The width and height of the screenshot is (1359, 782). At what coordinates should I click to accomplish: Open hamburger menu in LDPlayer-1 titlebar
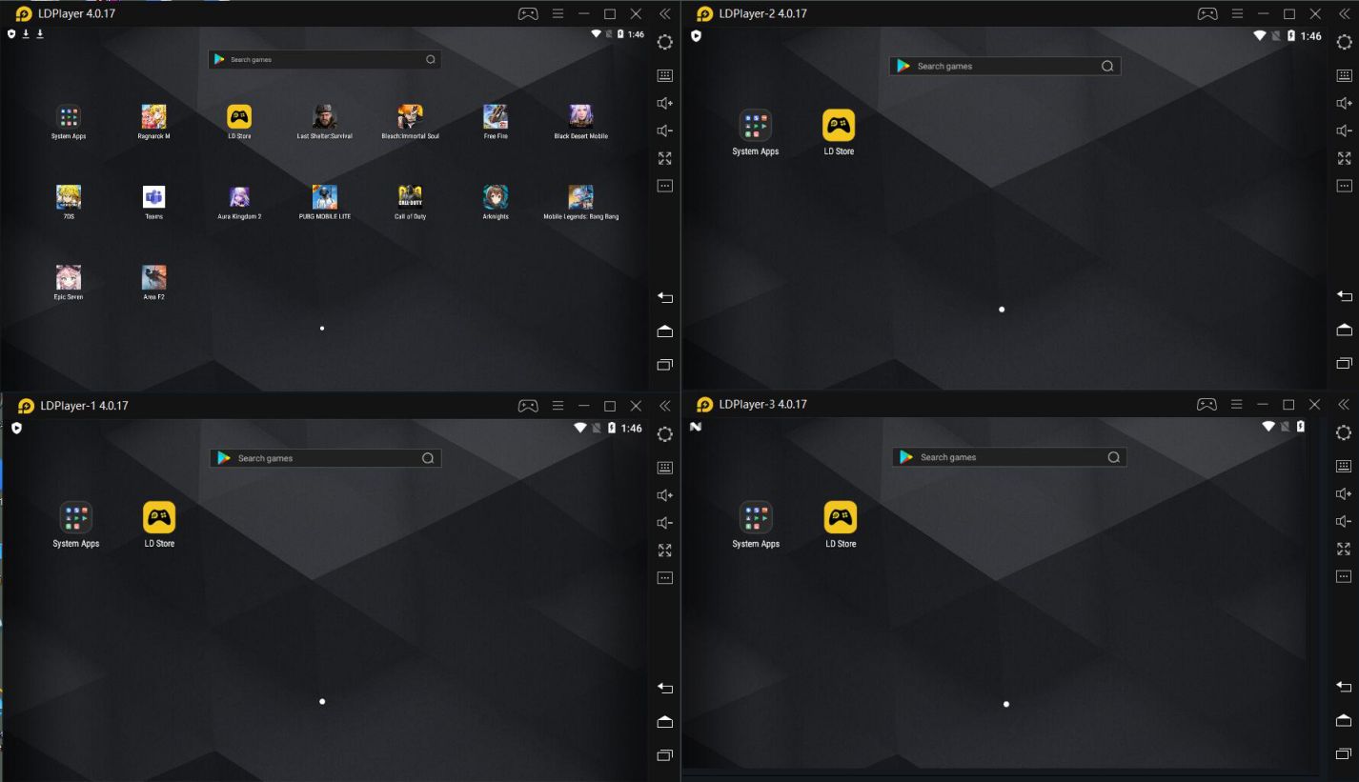click(558, 406)
